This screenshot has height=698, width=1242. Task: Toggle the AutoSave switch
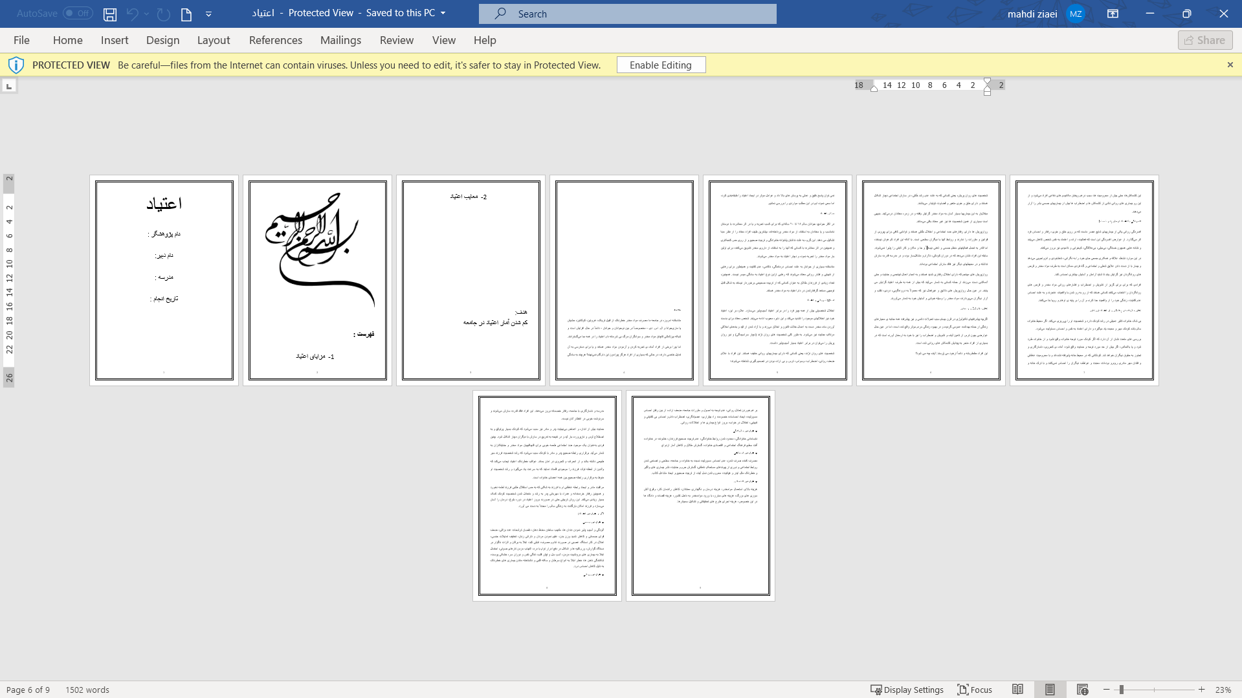pyautogui.click(x=78, y=14)
